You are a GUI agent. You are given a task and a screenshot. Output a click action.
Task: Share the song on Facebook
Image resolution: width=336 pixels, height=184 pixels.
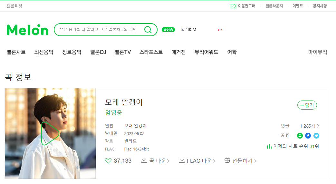click(x=308, y=136)
